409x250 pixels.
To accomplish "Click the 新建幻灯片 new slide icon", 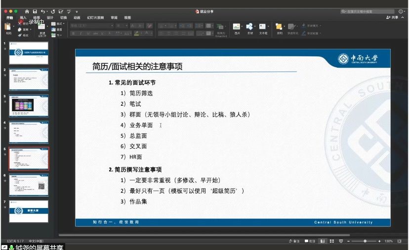I will point(41,29).
